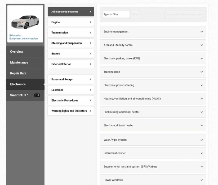The height and width of the screenshot is (185, 218).
Task: Expand the Wash/wipe system arrow
Action: coord(202,140)
